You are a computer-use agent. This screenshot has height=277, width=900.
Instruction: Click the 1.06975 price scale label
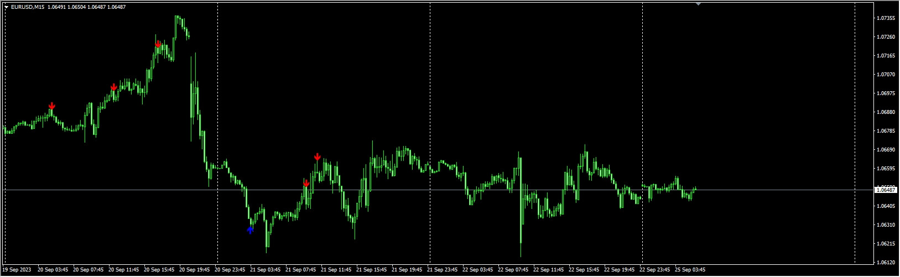pyautogui.click(x=886, y=93)
